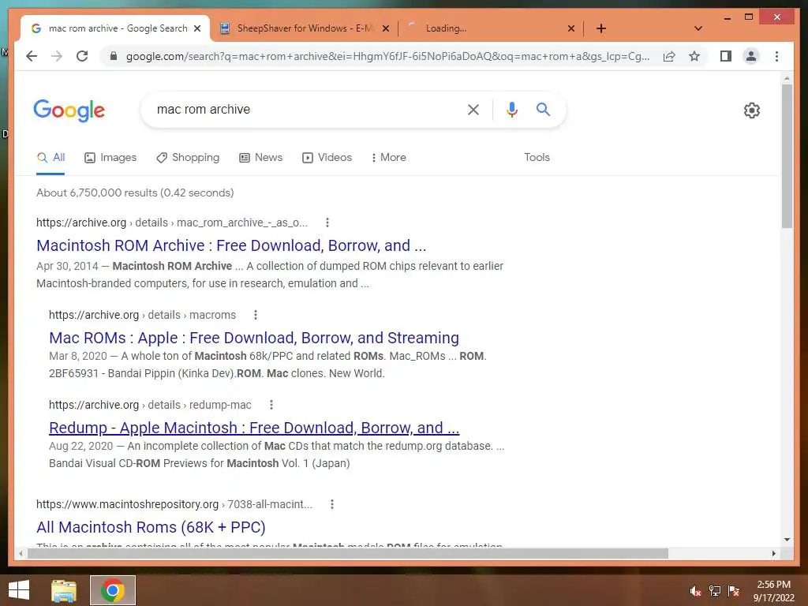Open options for macroms result
Viewport: 808px width, 606px height.
click(255, 315)
